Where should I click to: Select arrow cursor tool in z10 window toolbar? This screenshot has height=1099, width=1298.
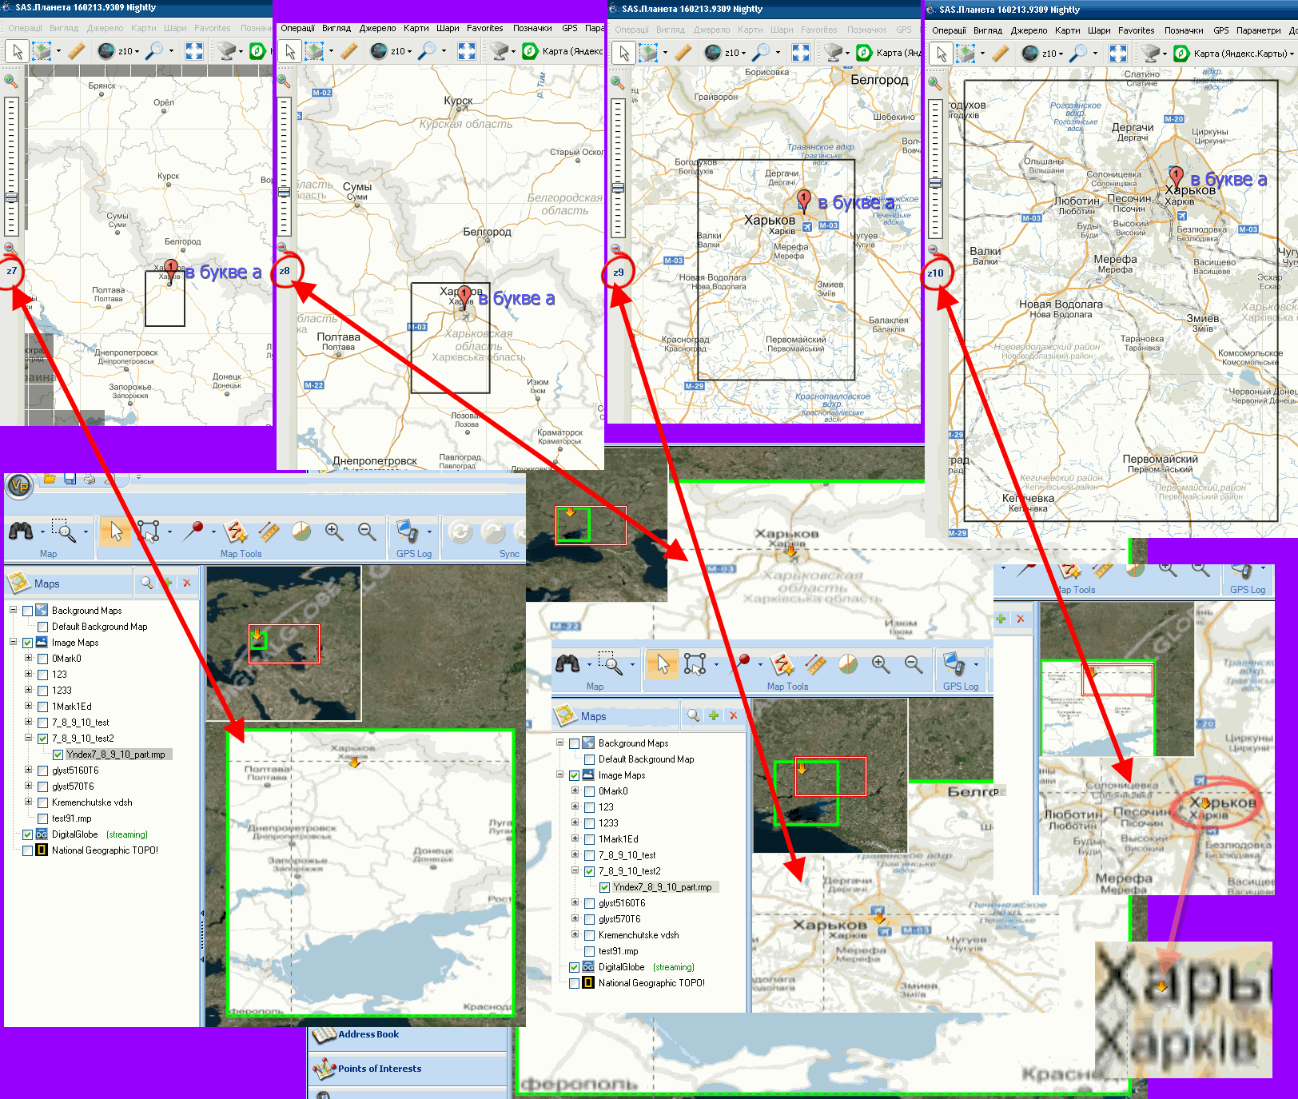tap(942, 54)
